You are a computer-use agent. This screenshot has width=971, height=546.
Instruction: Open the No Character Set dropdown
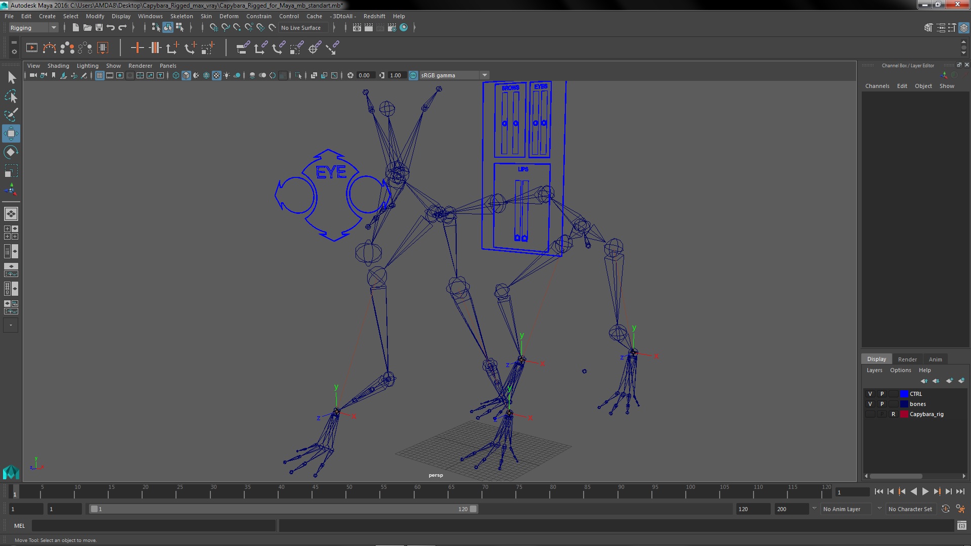(x=911, y=509)
